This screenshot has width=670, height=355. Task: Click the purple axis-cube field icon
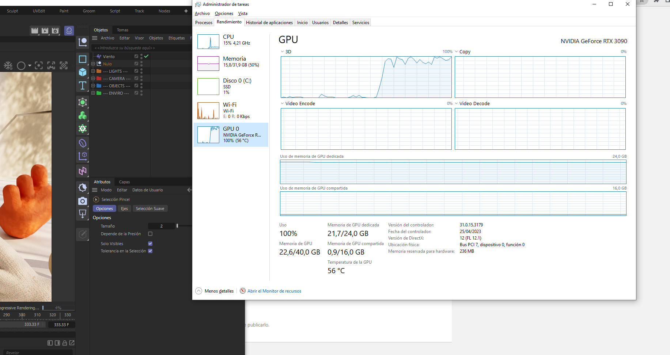click(83, 156)
